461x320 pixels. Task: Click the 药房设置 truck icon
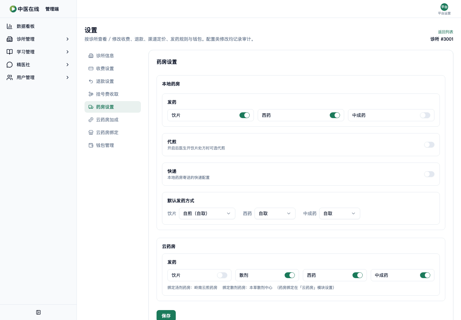coord(91,107)
